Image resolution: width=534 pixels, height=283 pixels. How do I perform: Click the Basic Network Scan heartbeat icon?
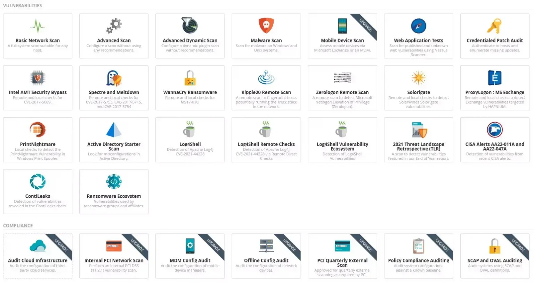38,26
